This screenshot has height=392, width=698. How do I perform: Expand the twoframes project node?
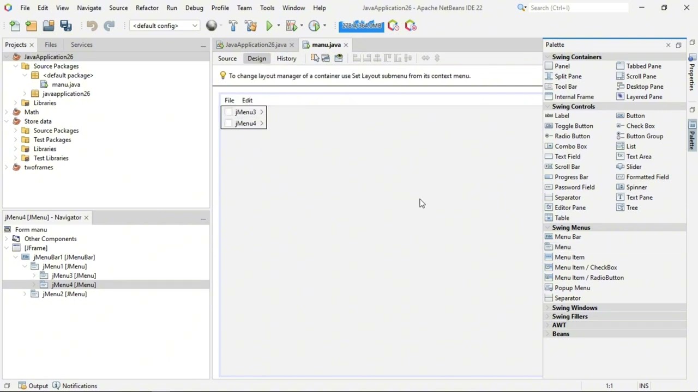7,167
